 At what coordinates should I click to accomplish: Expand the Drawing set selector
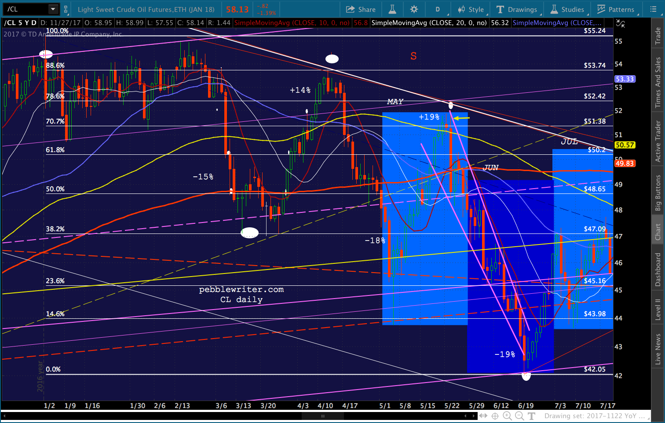595,416
